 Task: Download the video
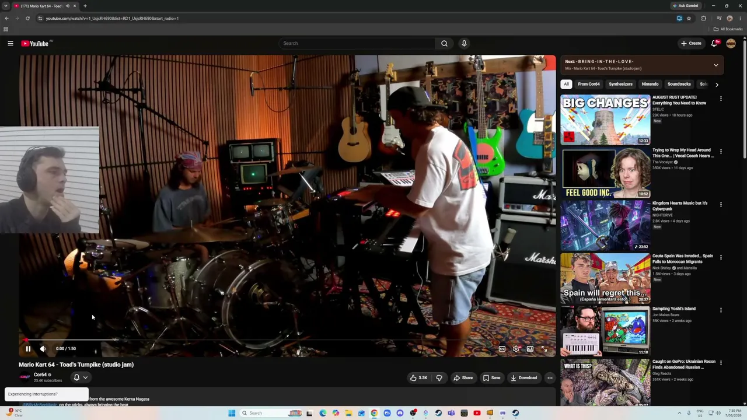click(x=523, y=378)
